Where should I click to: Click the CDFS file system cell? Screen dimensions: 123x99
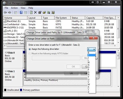click(58, 21)
